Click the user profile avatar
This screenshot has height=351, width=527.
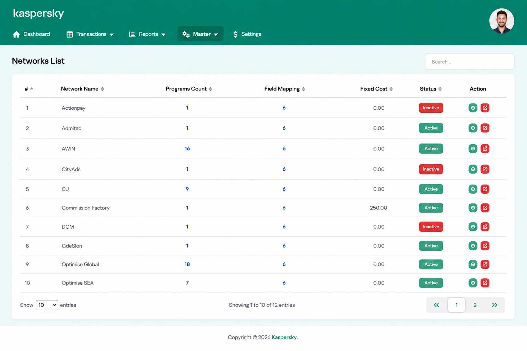(x=502, y=21)
